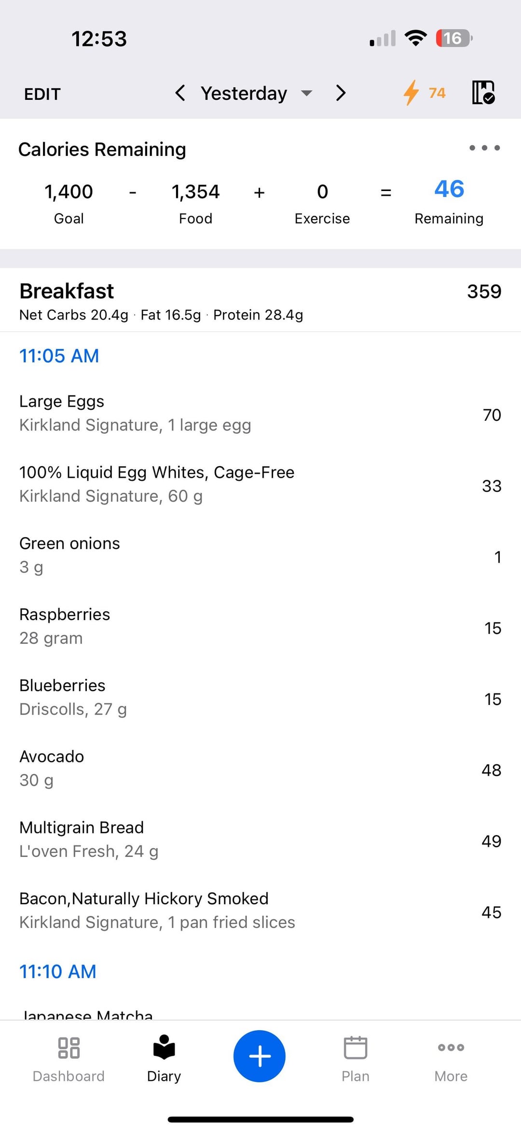Tap the 11:10 AM timestamp
The width and height of the screenshot is (521, 1132).
58,971
